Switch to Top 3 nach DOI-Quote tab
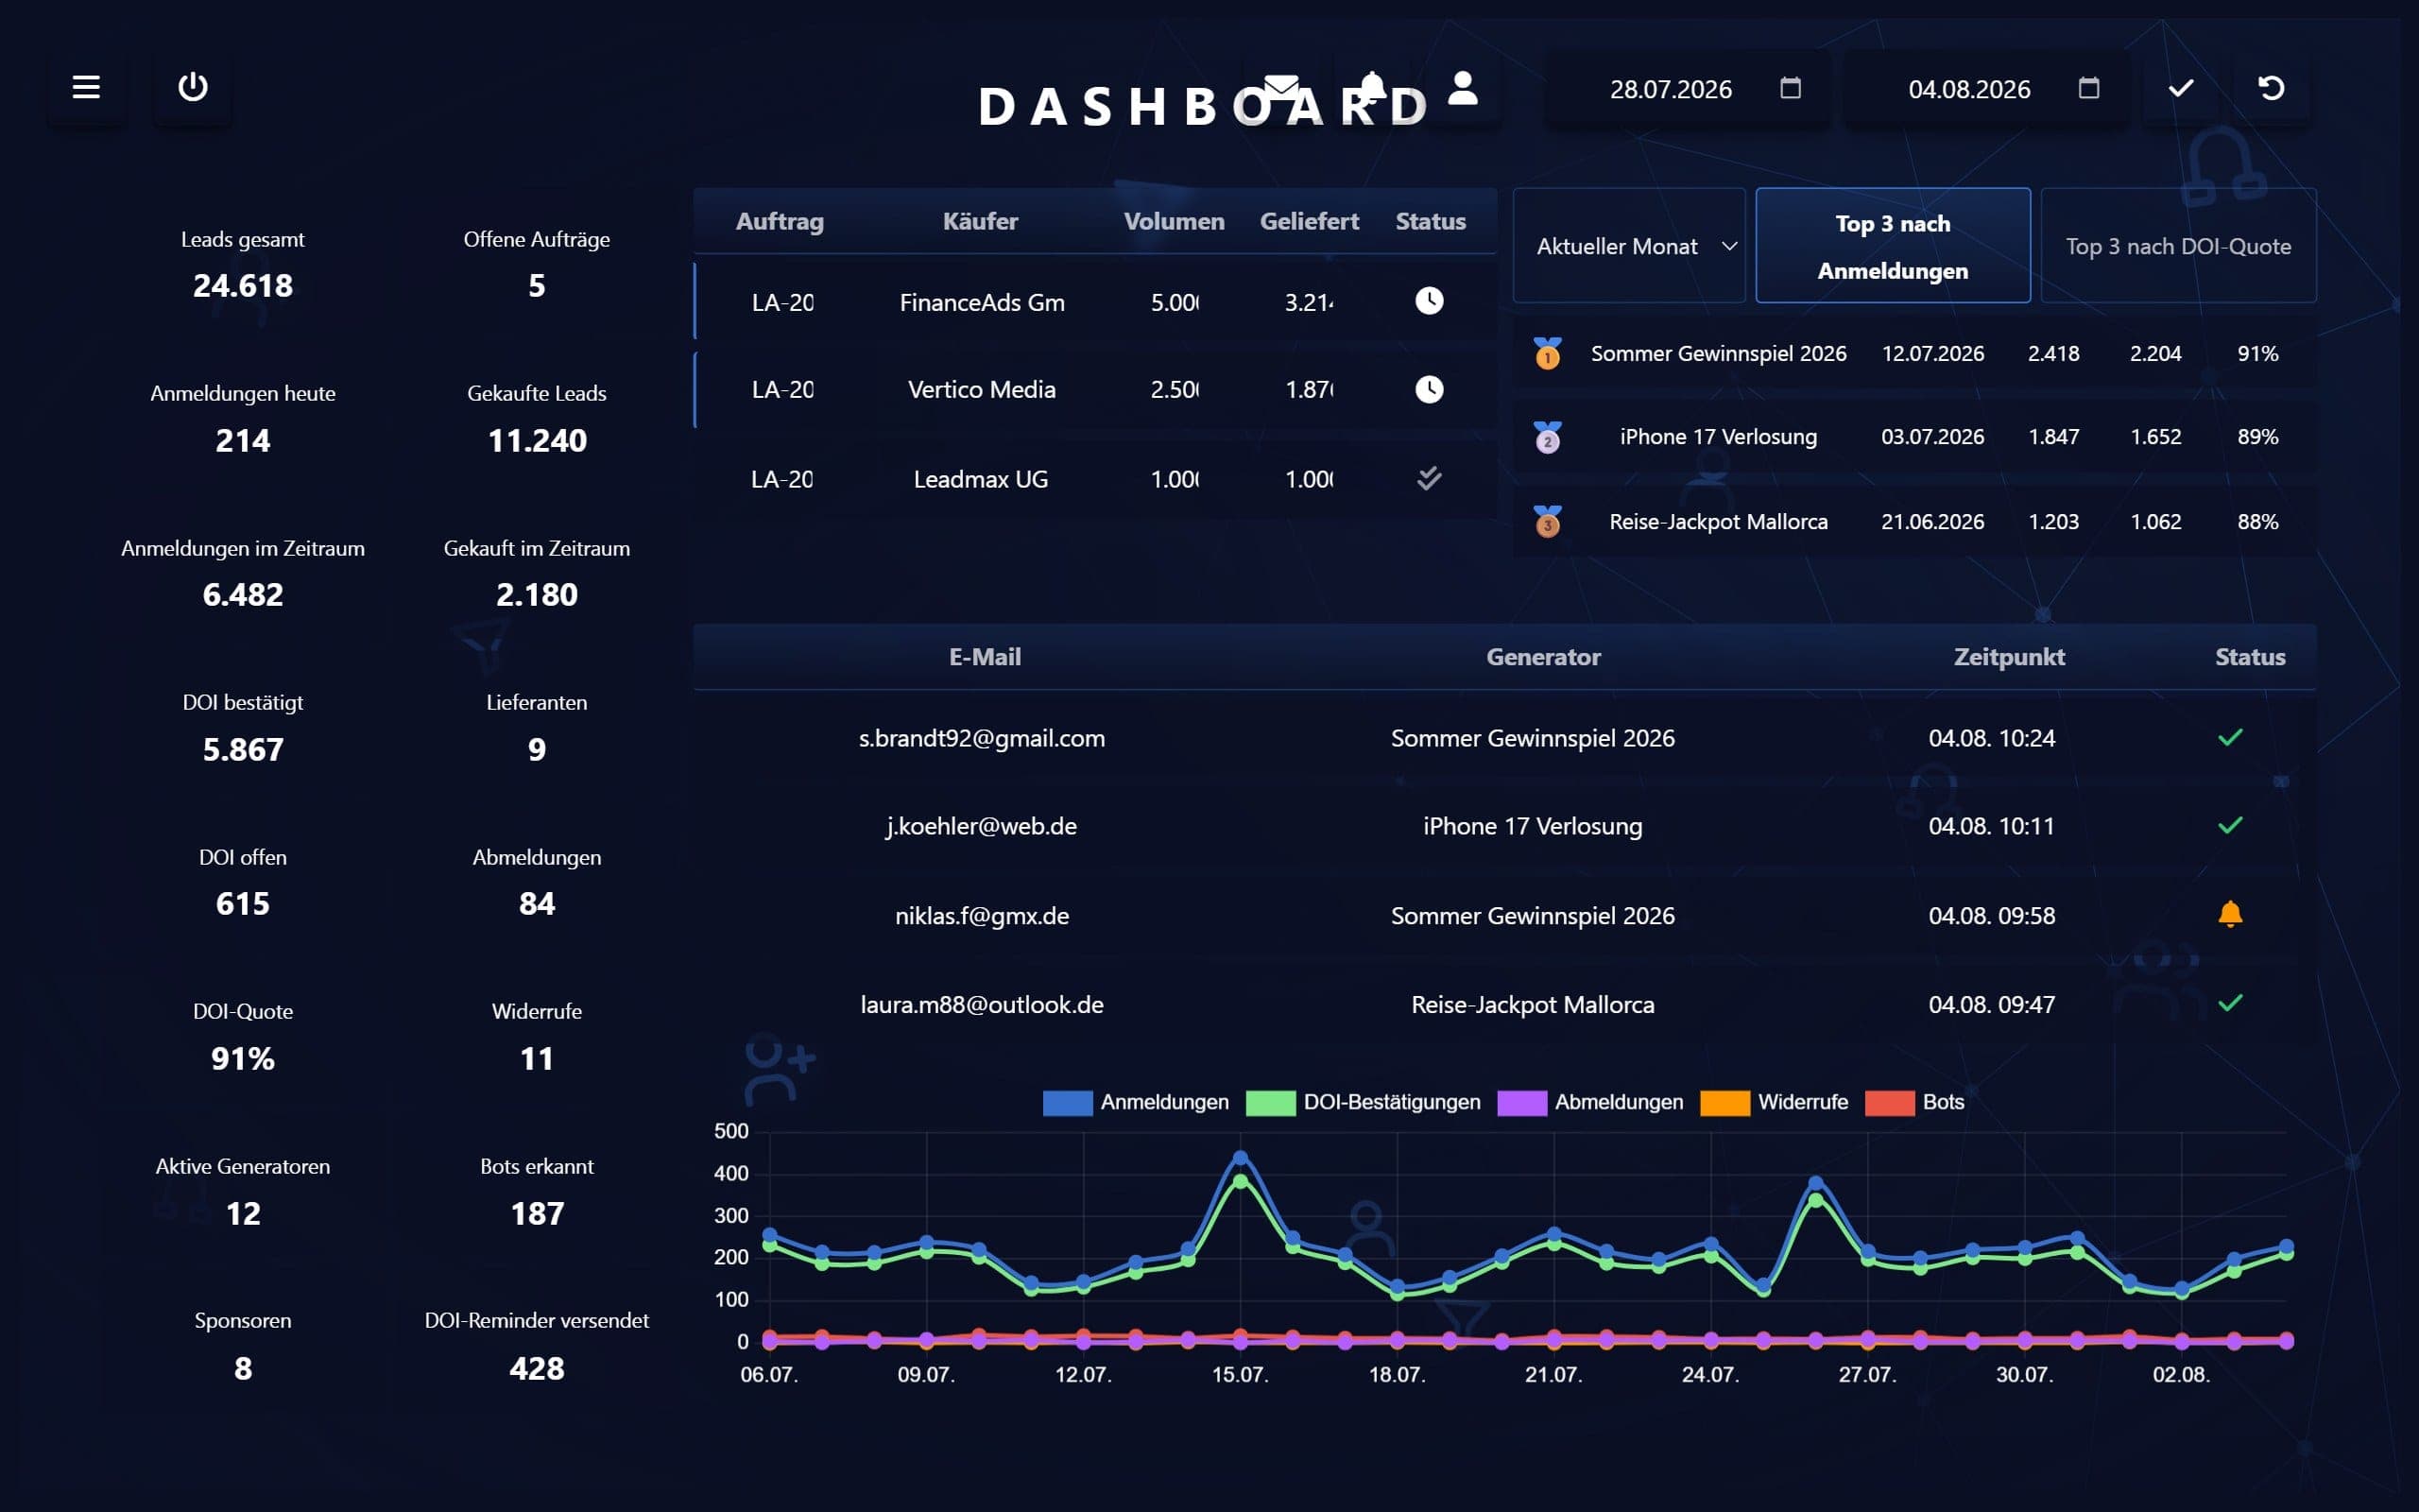The width and height of the screenshot is (2419, 1512). (2178, 246)
